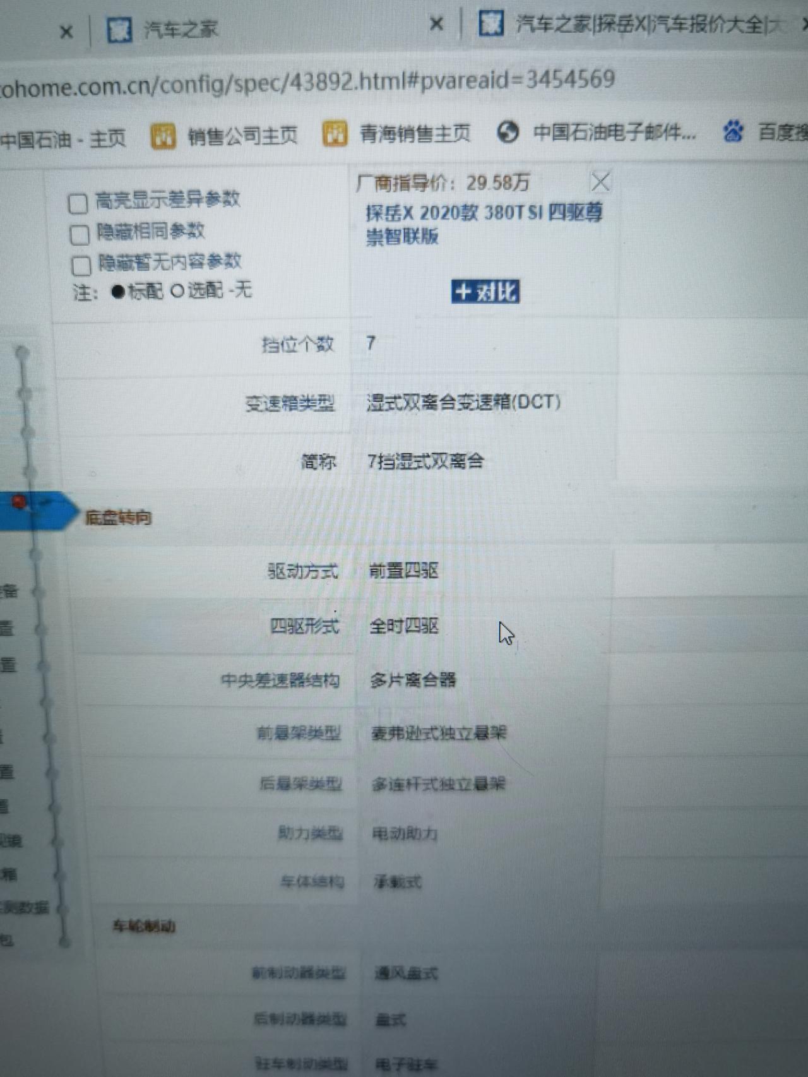Click 变速箱类型 parameter label
808x1077 pixels.
click(x=290, y=403)
